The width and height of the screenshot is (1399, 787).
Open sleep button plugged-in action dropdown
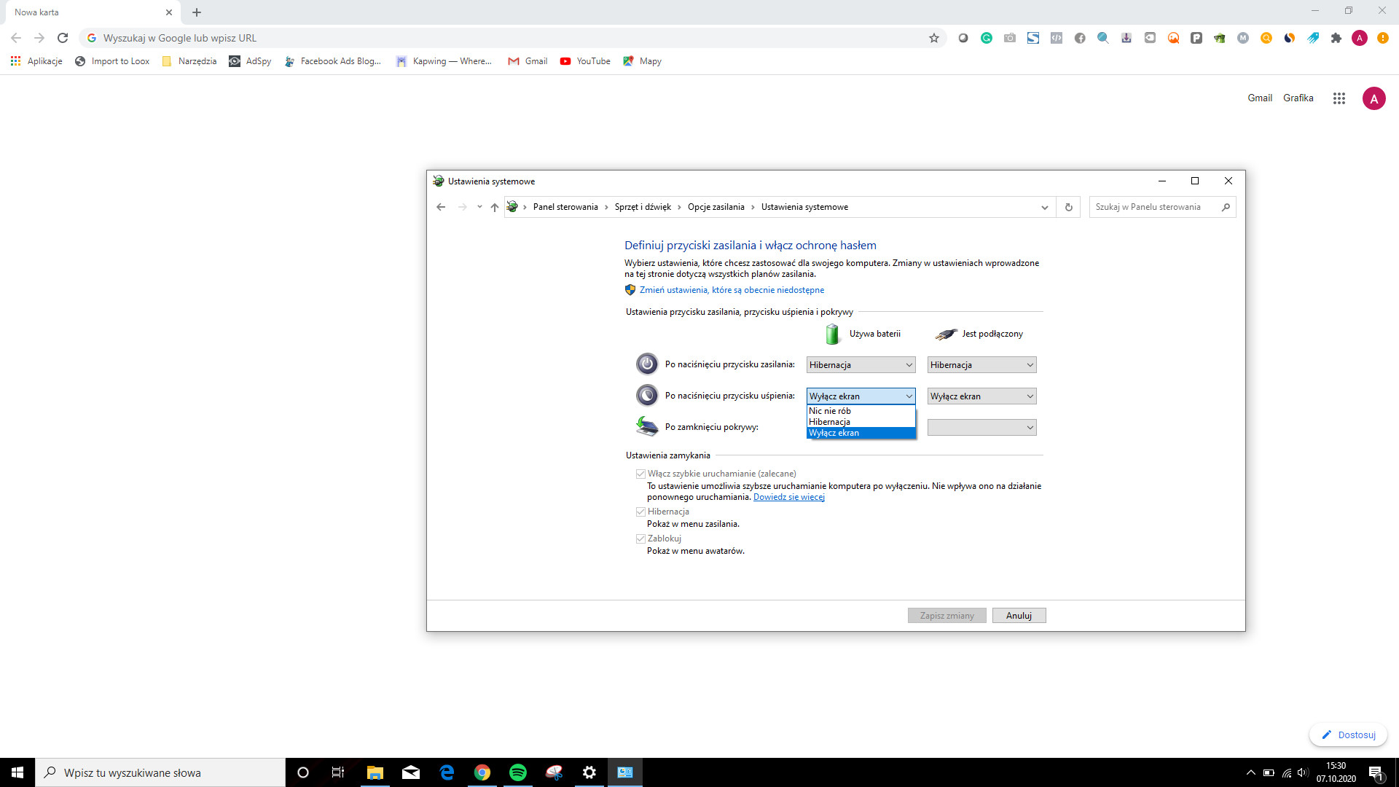[981, 396]
